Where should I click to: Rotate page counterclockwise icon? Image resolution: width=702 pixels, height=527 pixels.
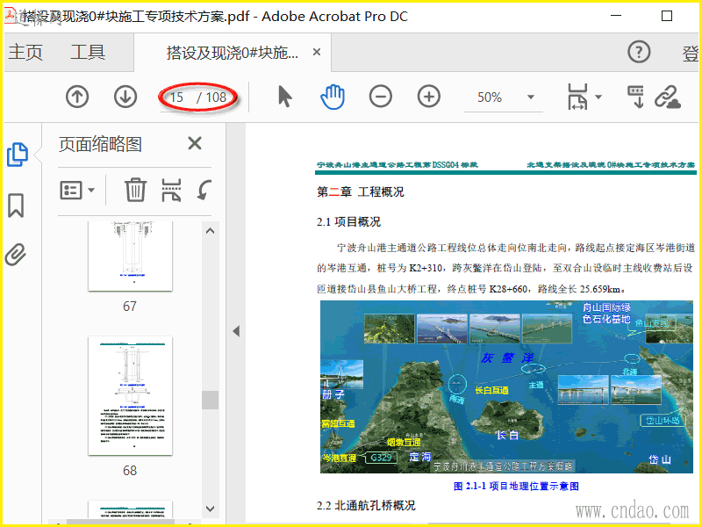tap(204, 190)
